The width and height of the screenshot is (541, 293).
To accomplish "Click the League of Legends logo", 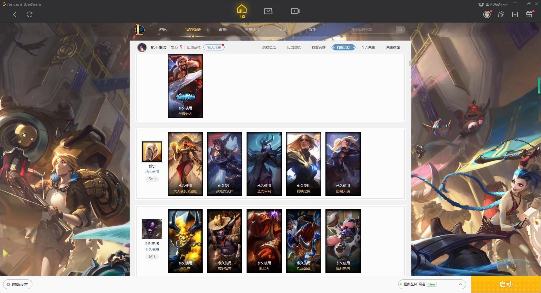I will pyautogui.click(x=140, y=30).
